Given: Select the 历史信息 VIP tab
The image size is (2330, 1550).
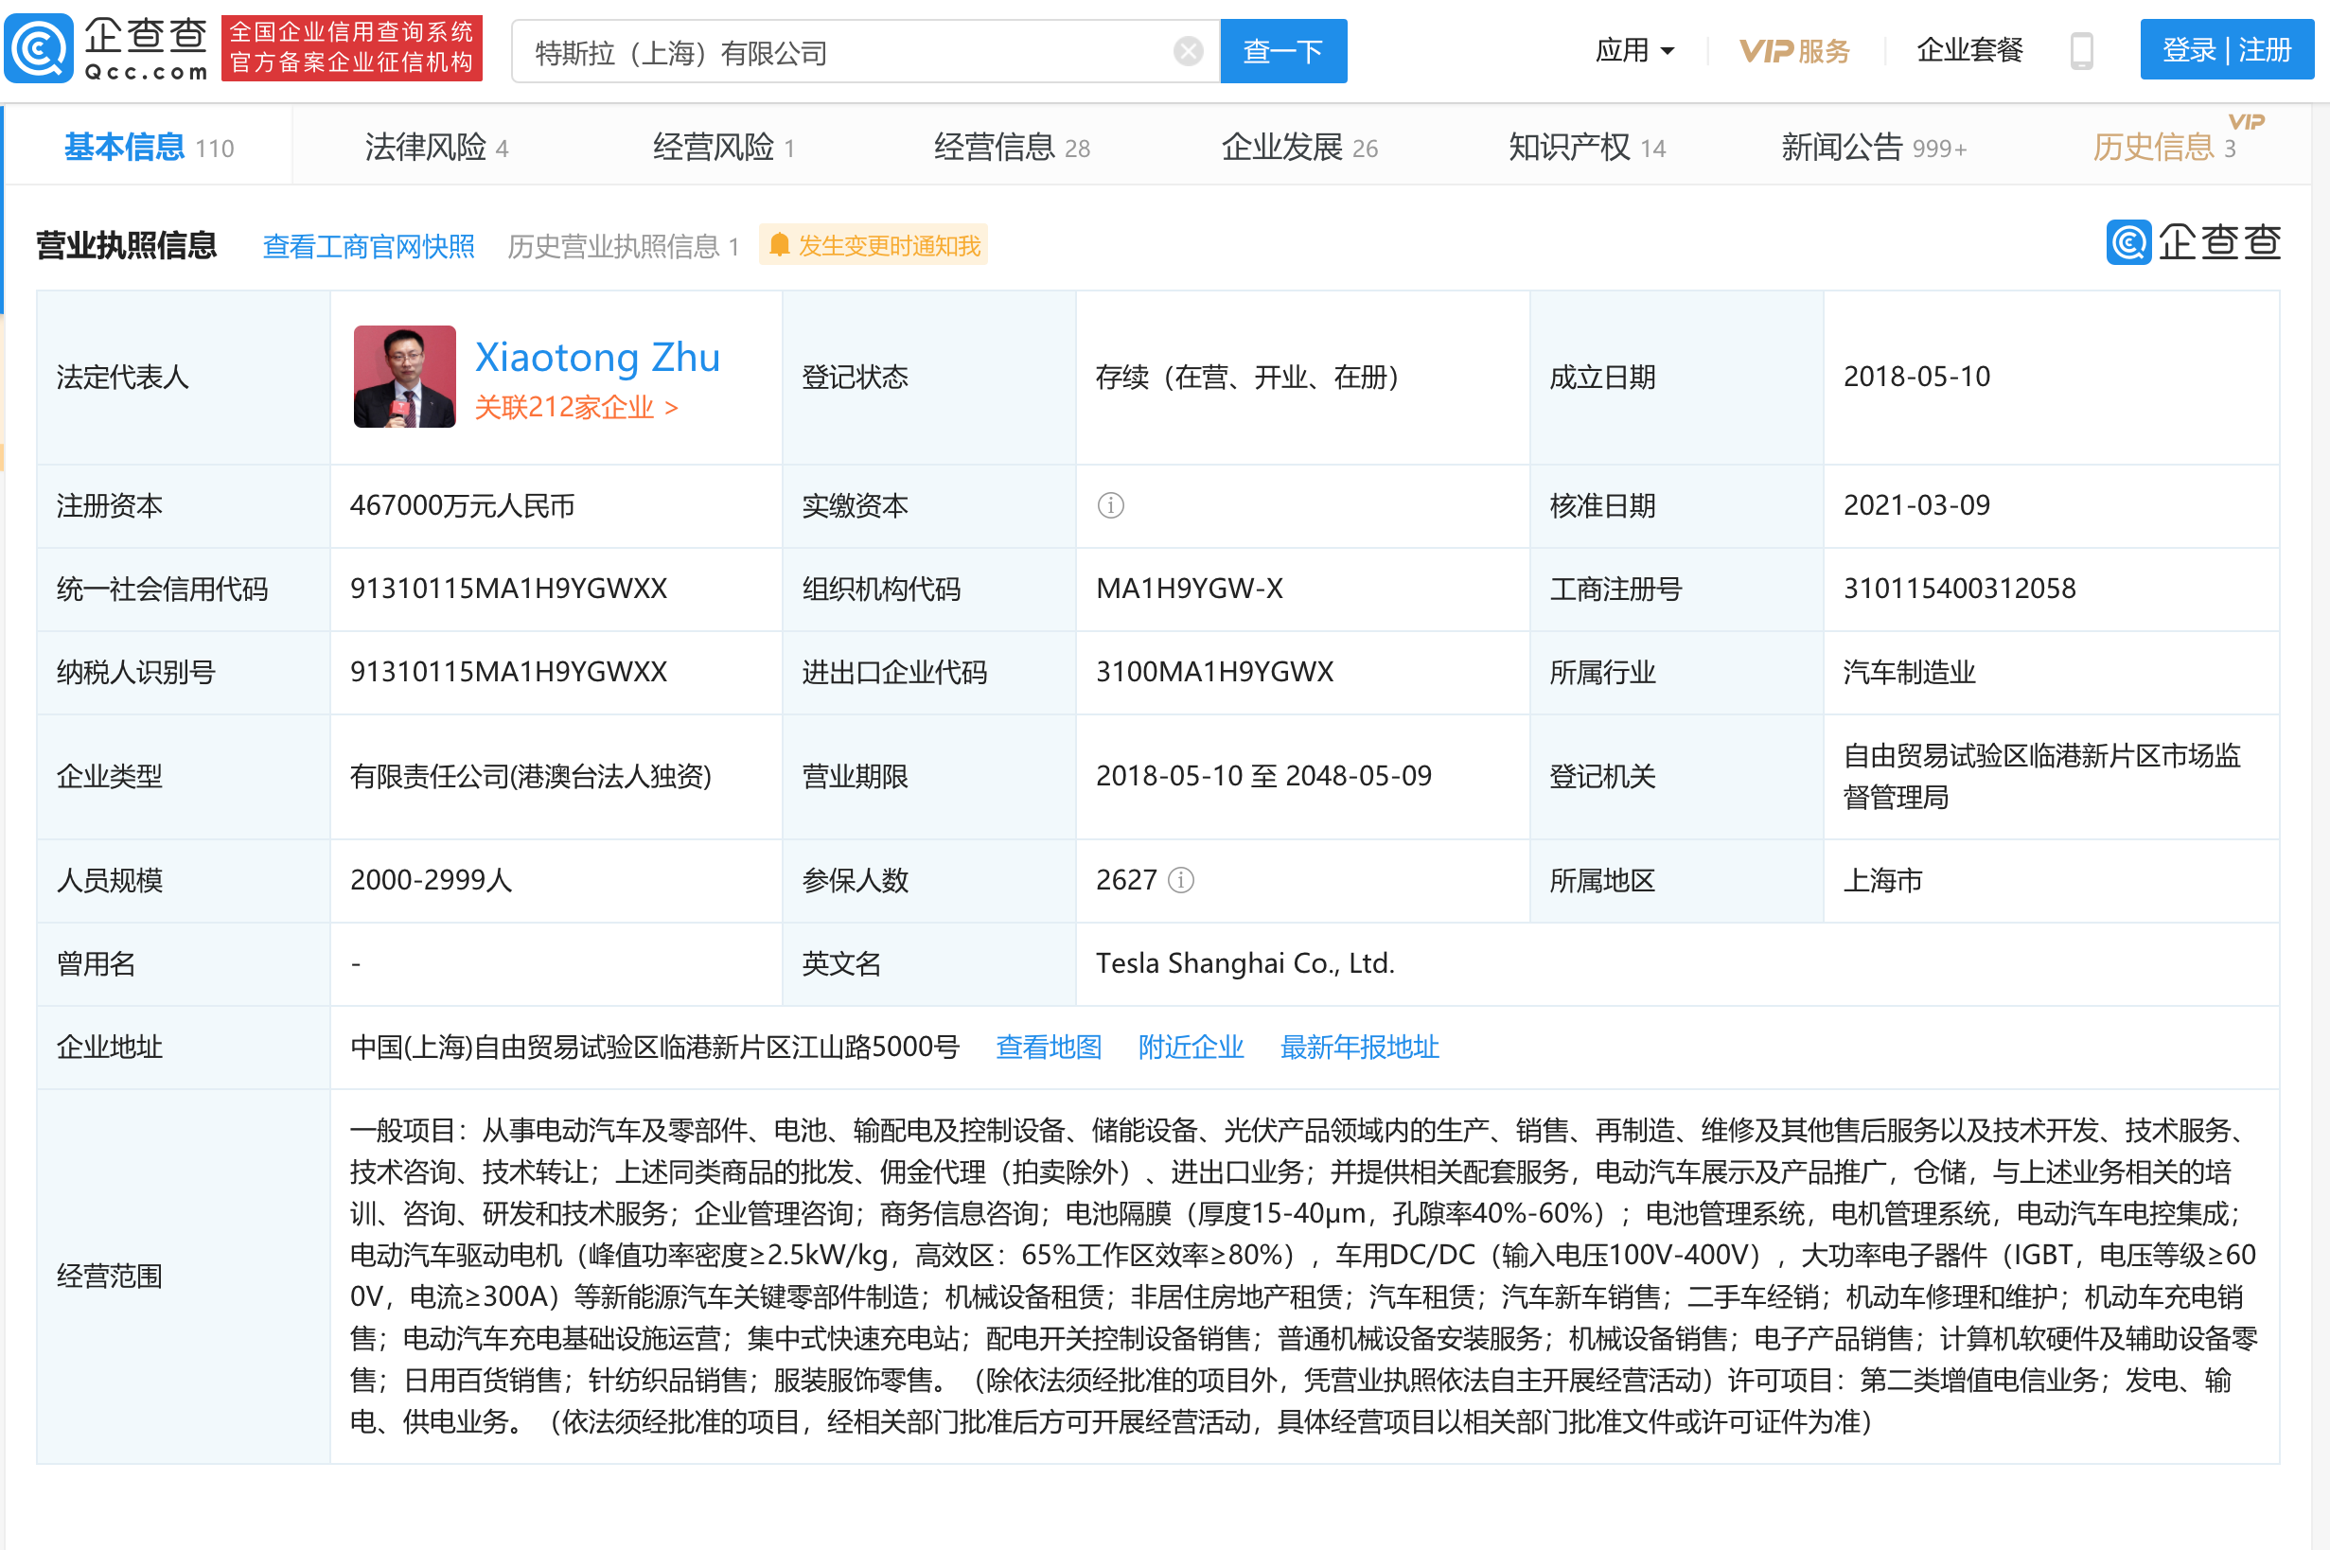Looking at the screenshot, I should click(x=2161, y=148).
